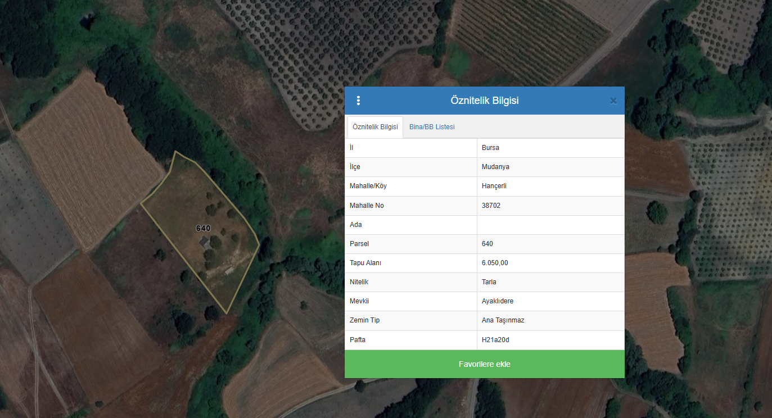The height and width of the screenshot is (418, 772).
Task: Click parcel label 640 on the map
Action: coord(203,228)
